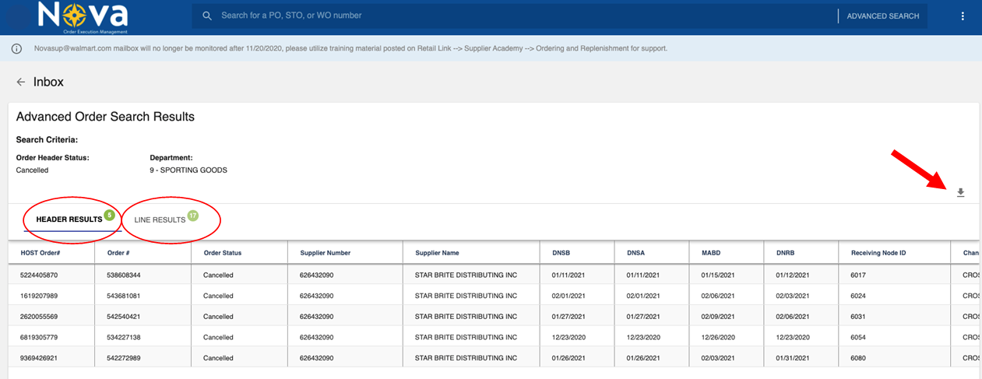Viewport: 982px width, 379px height.
Task: Click MABD date 02/03/2021 in last row
Action: point(719,358)
